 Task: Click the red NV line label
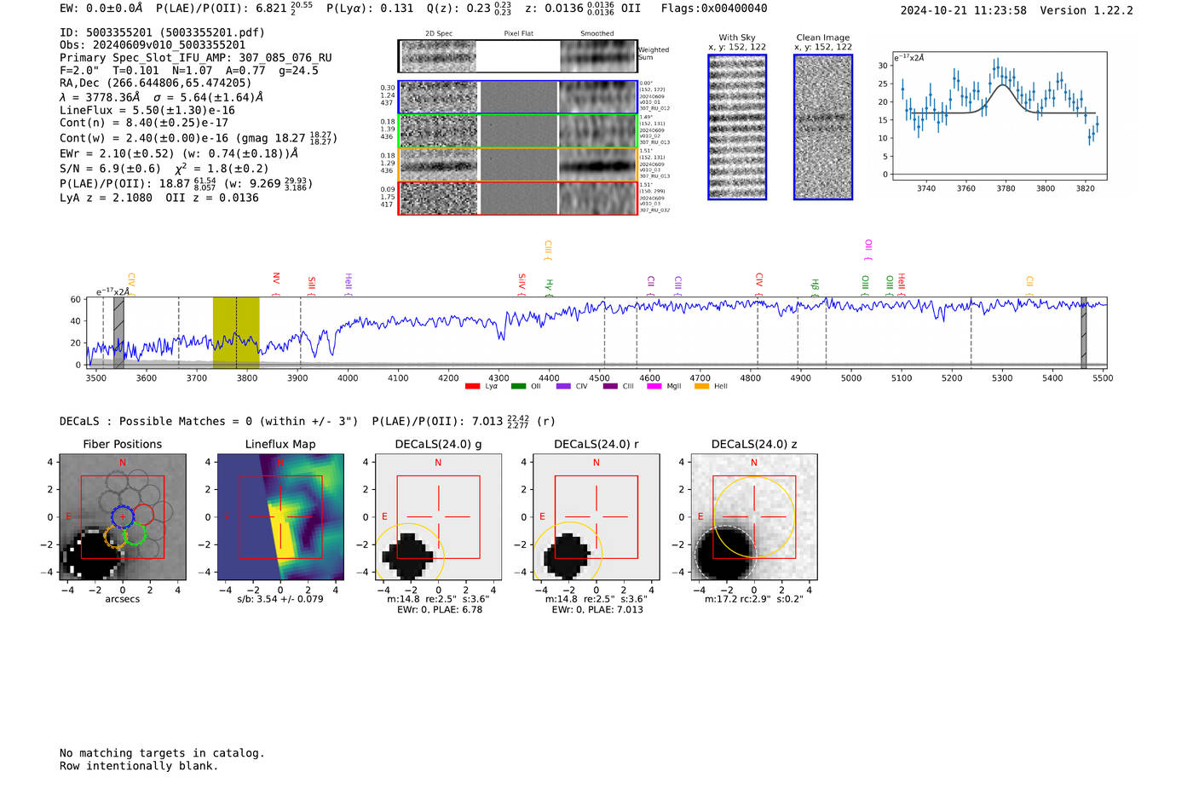tap(276, 279)
